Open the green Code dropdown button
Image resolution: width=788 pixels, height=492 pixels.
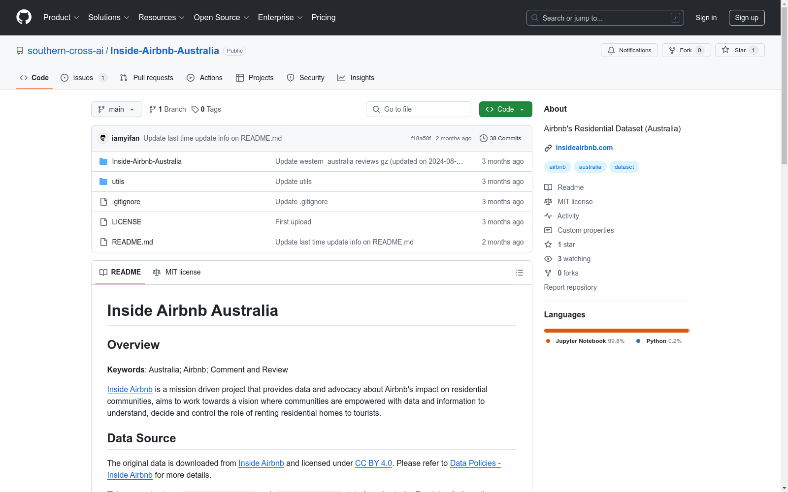point(505,109)
